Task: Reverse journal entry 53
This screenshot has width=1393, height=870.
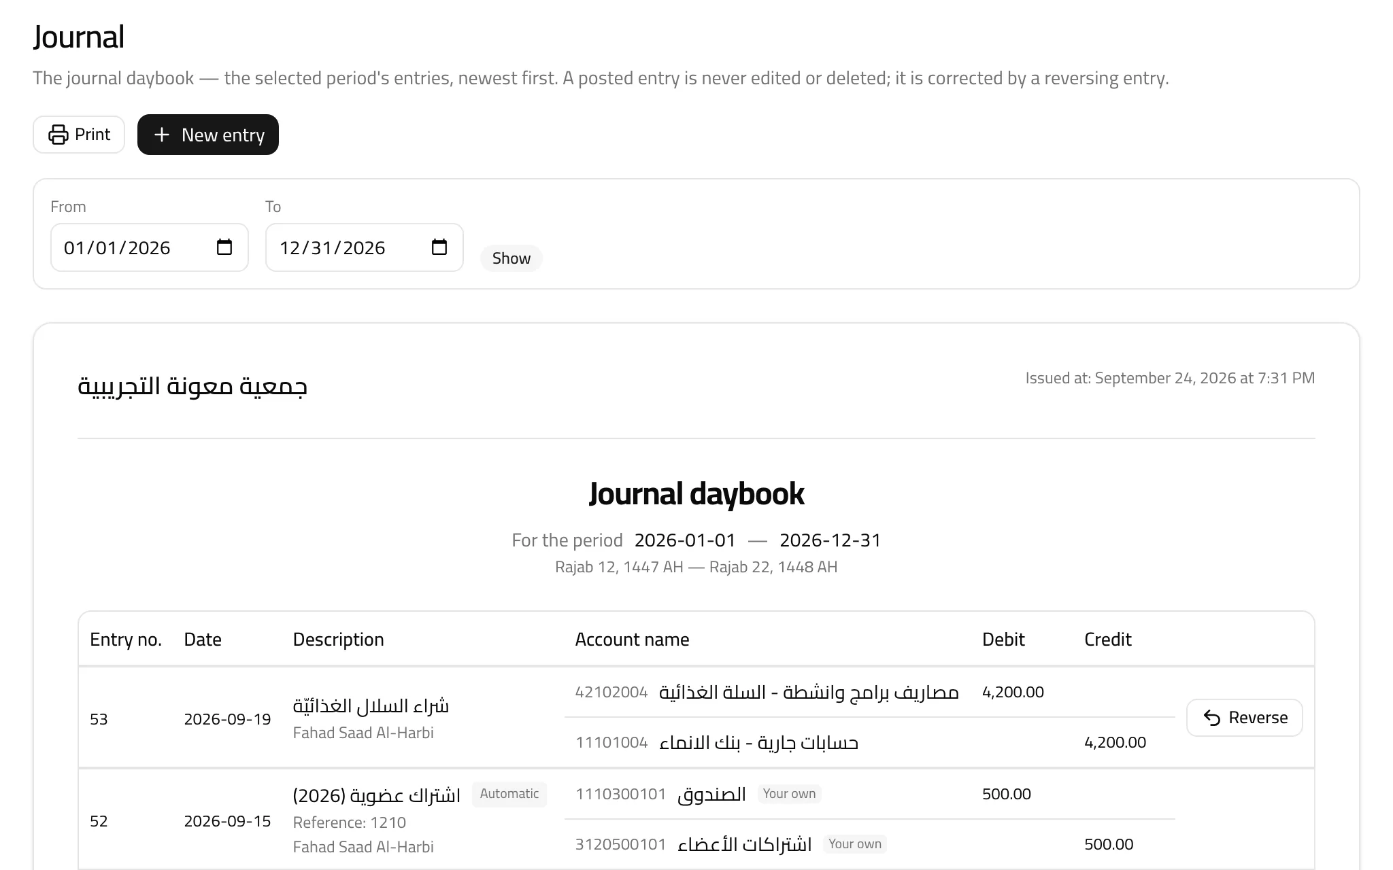Action: 1245,718
